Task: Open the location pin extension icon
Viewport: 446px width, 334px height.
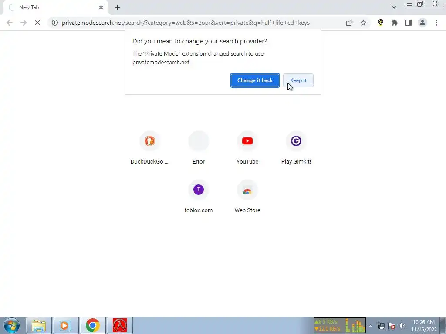Action: 381,23
